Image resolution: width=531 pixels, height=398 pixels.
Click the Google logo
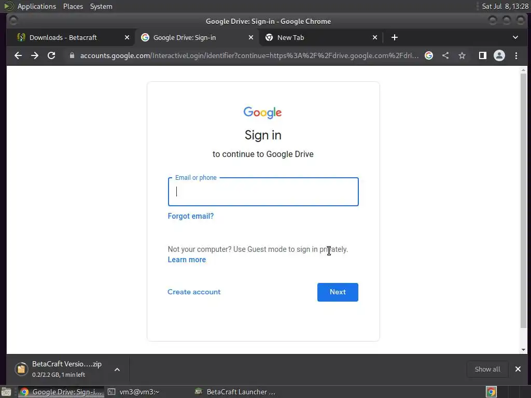[x=262, y=112]
